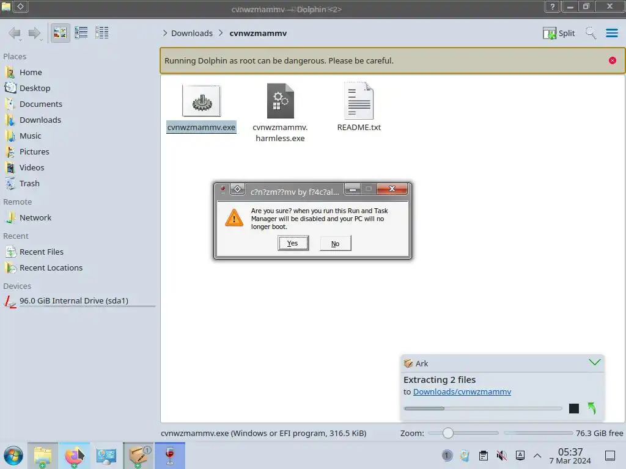The width and height of the screenshot is (626, 469).
Task: Open Downloads/cvnwzmammv link in notification
Action: [x=462, y=391]
